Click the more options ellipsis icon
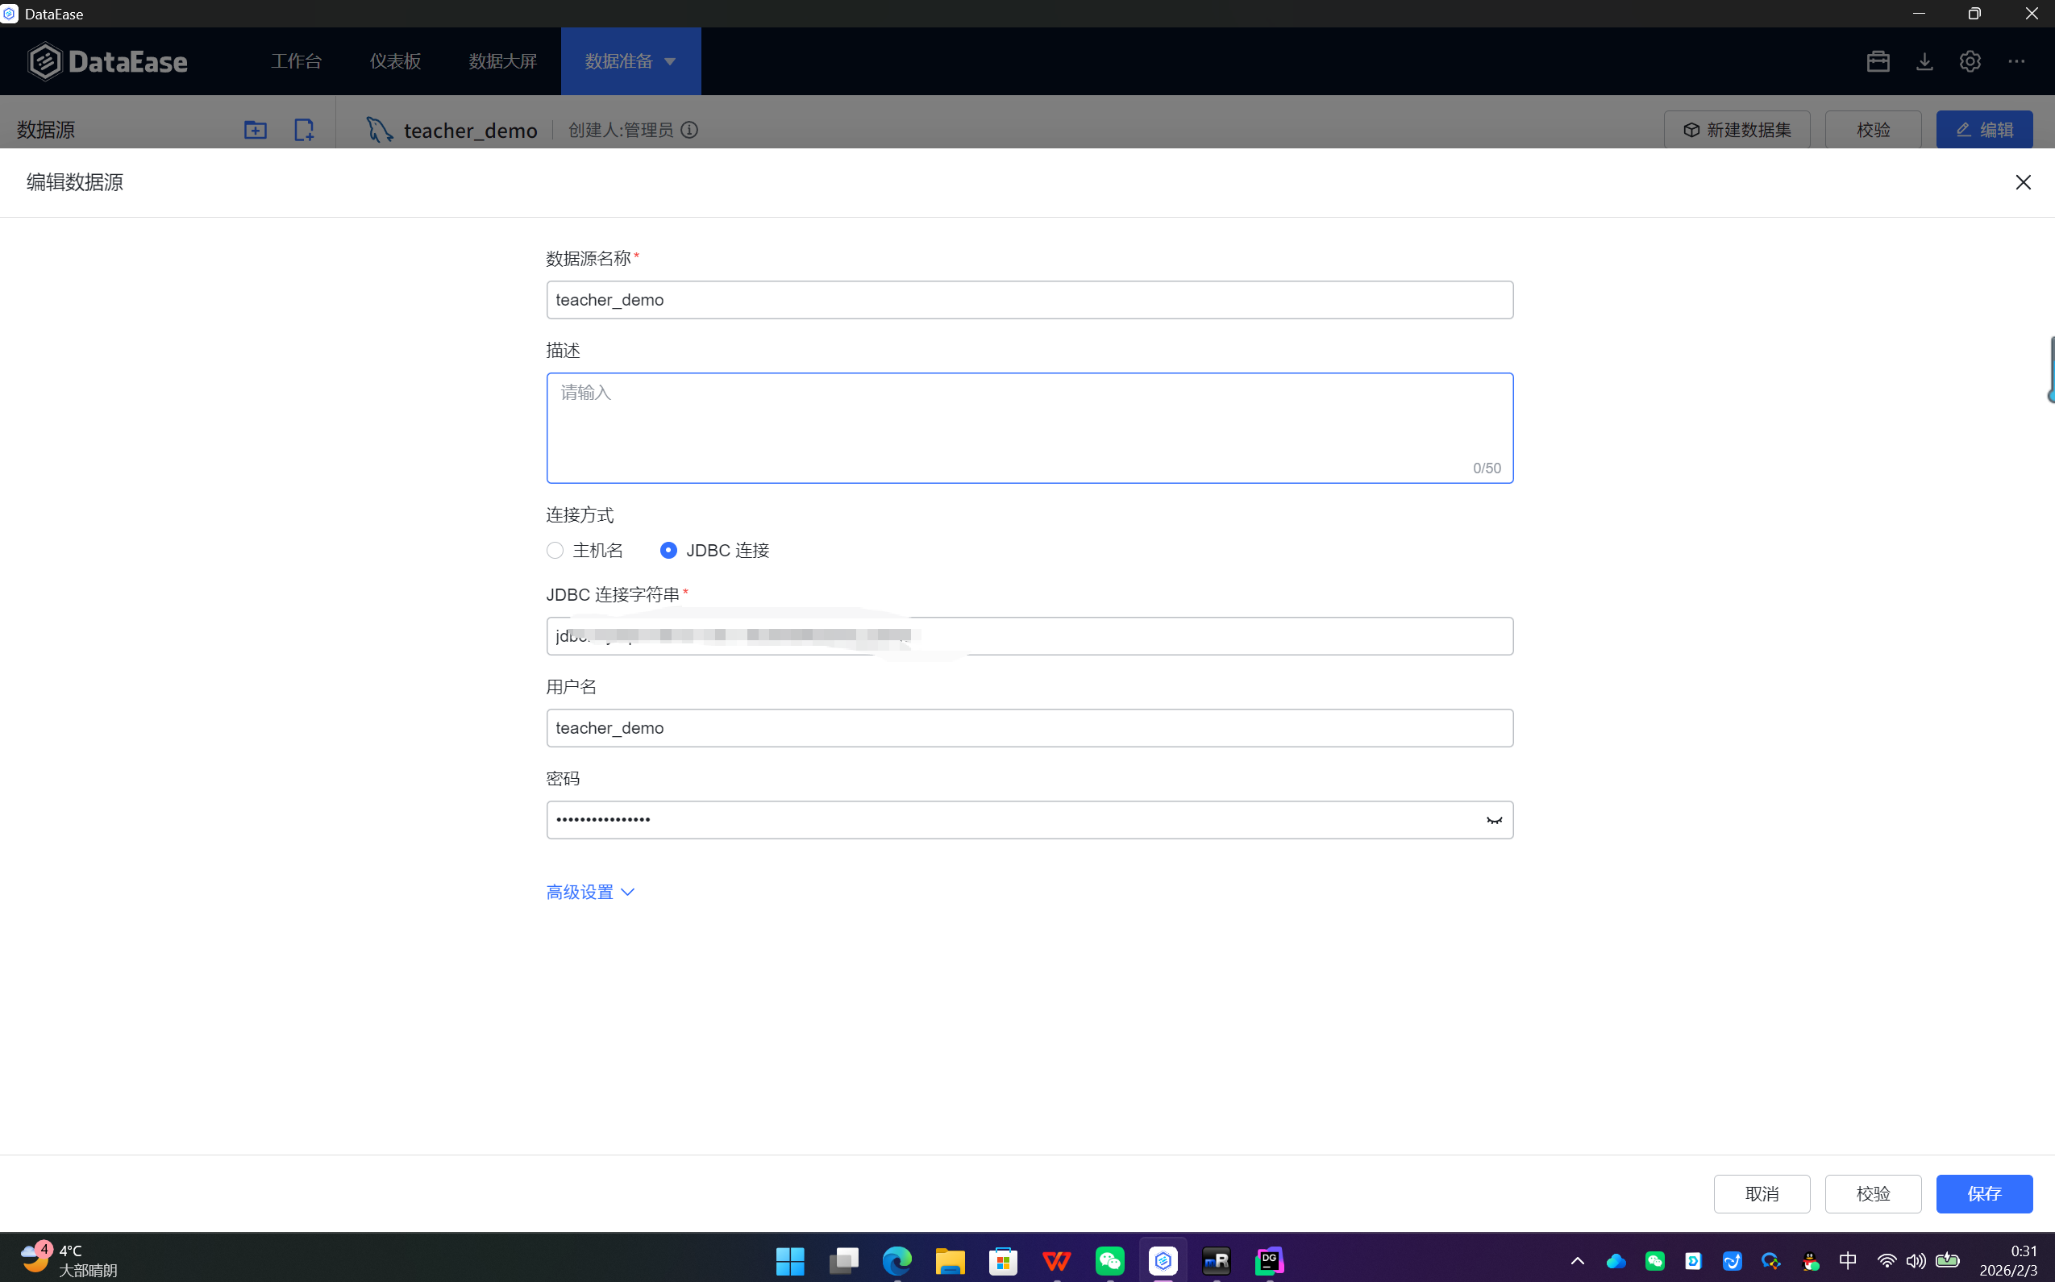This screenshot has height=1282, width=2055. click(x=2017, y=61)
